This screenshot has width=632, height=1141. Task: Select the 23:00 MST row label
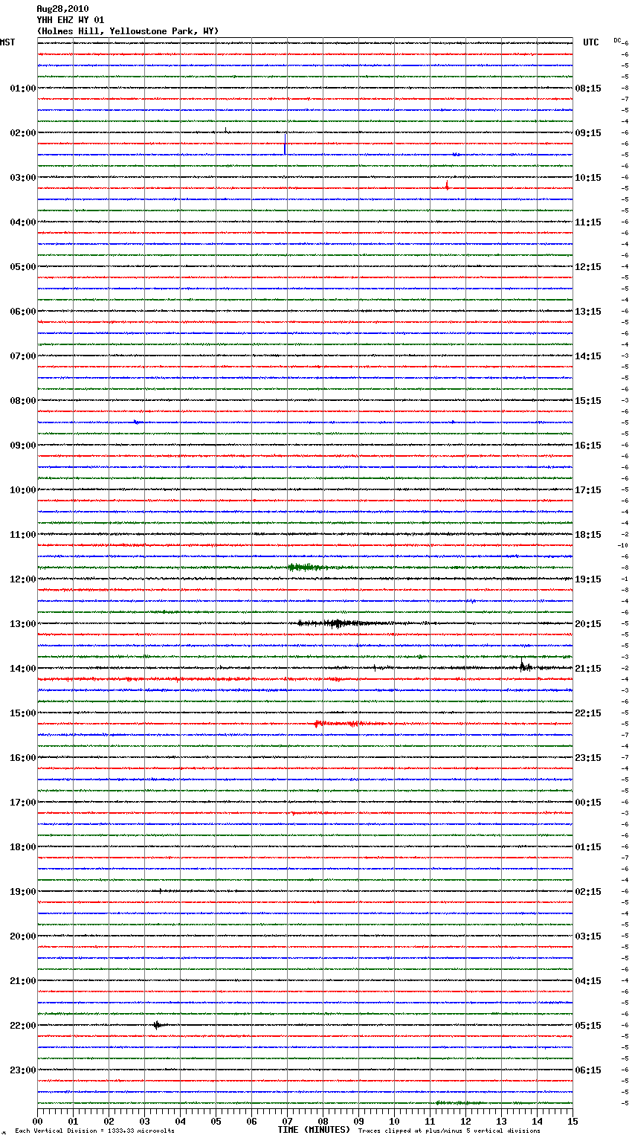coord(23,1070)
